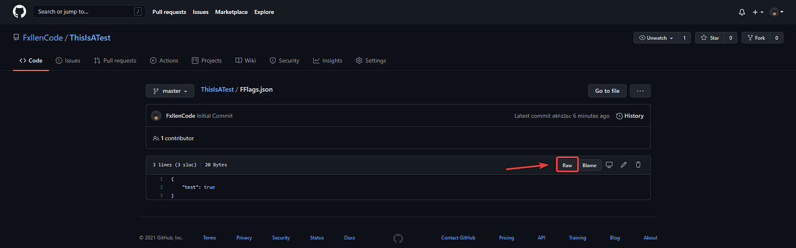Viewport: 796px width, 248px height.
Task: Open commit hash d8fd2bc
Action: coord(562,116)
